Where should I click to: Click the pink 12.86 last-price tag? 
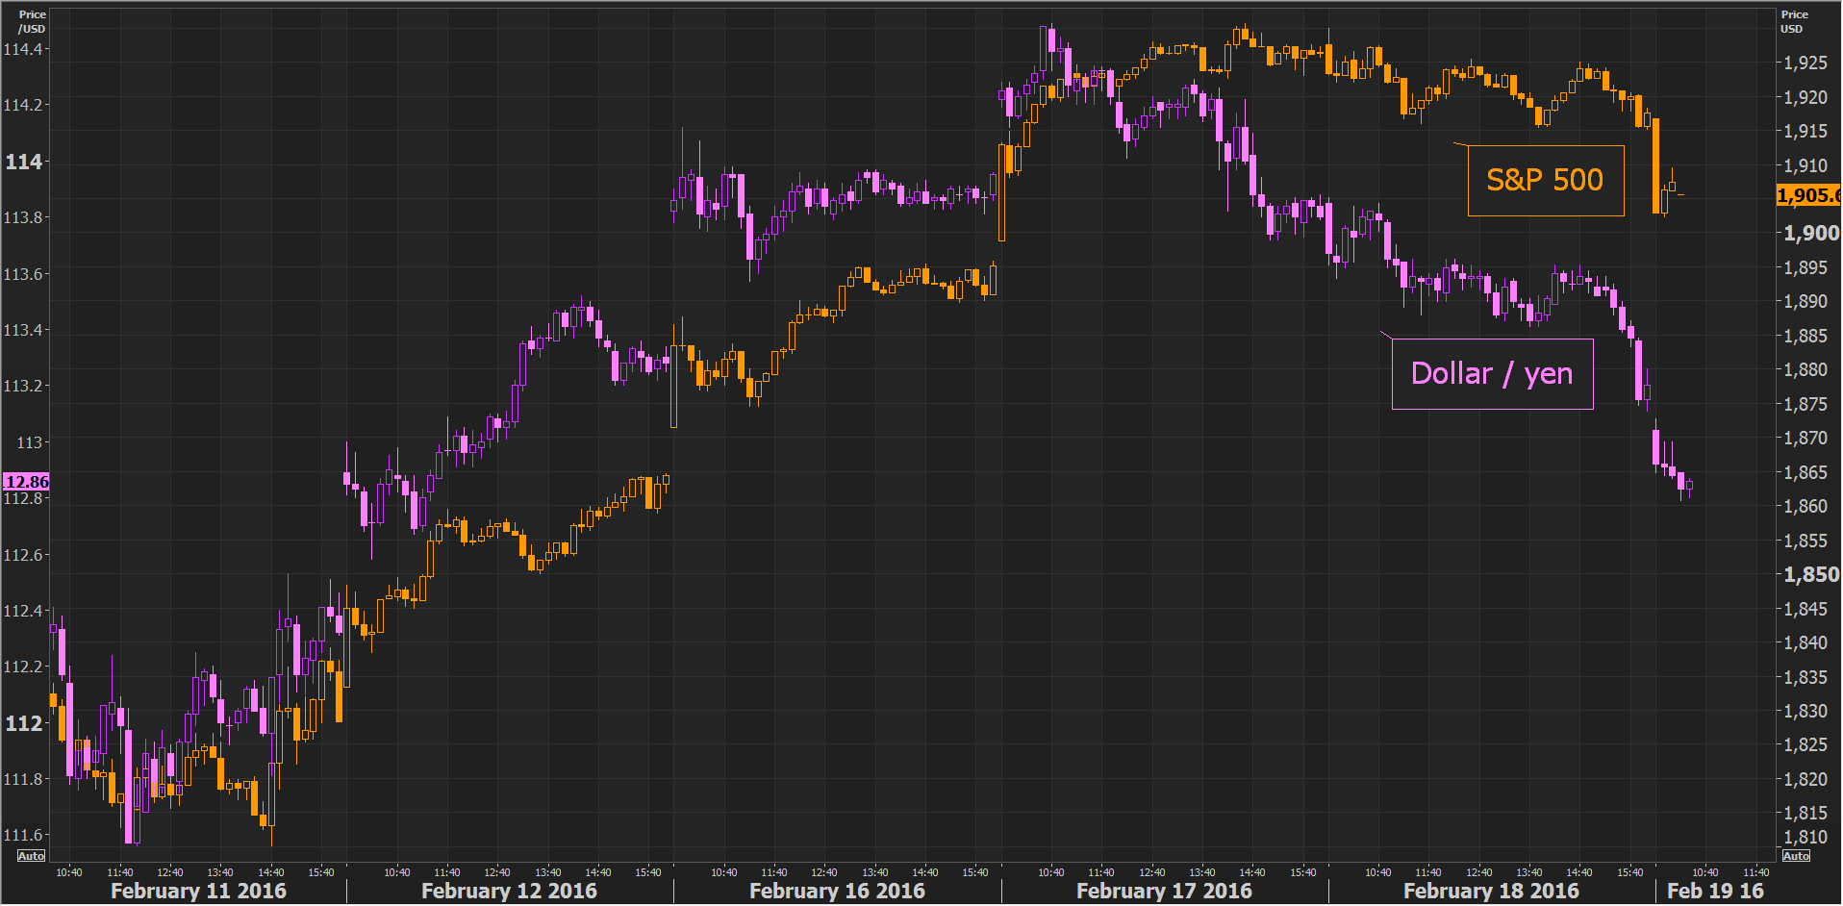coord(26,482)
